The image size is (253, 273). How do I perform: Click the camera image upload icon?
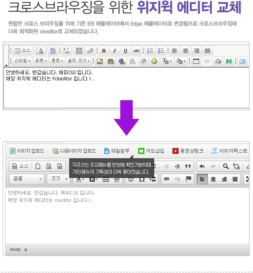point(111,61)
